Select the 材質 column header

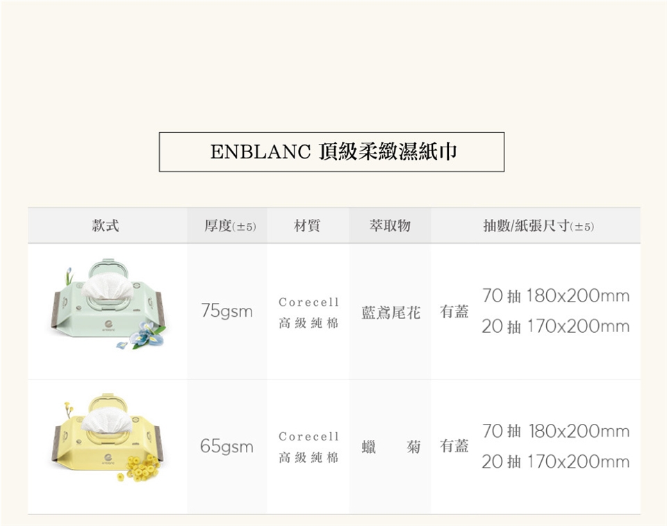(307, 226)
